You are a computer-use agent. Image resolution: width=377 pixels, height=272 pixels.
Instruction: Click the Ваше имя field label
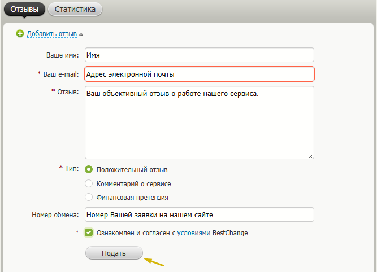(x=62, y=55)
